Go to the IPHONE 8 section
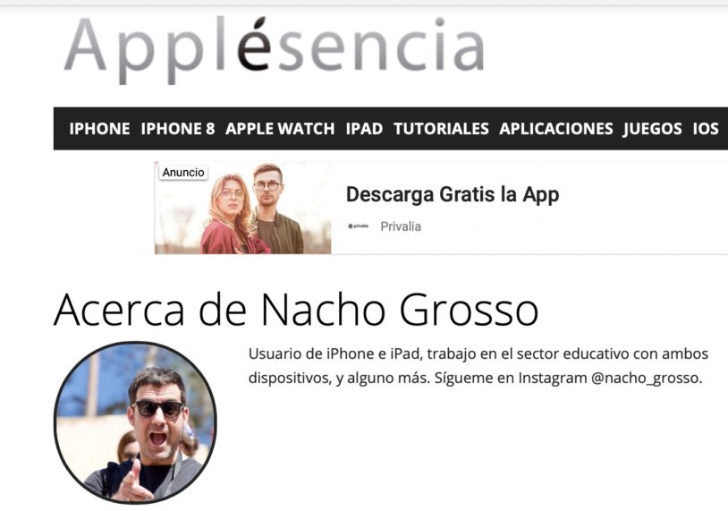Image resolution: width=728 pixels, height=511 pixels. (178, 129)
